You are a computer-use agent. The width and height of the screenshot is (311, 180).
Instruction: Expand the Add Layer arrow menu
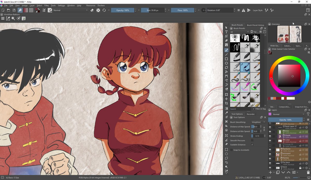274,172
